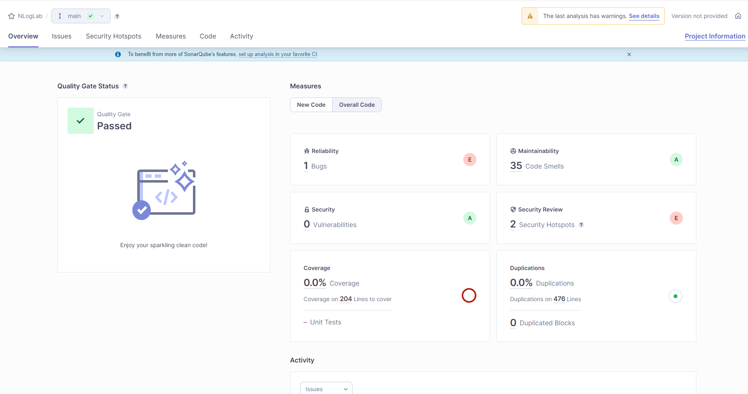The height and width of the screenshot is (394, 748).
Task: Click the favorite star next to NLogLab
Action: (x=11, y=16)
